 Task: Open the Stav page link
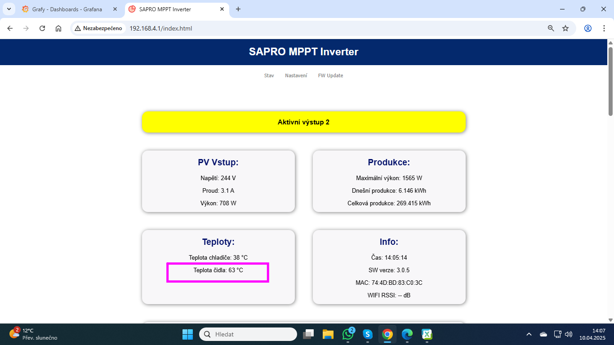coord(269,75)
